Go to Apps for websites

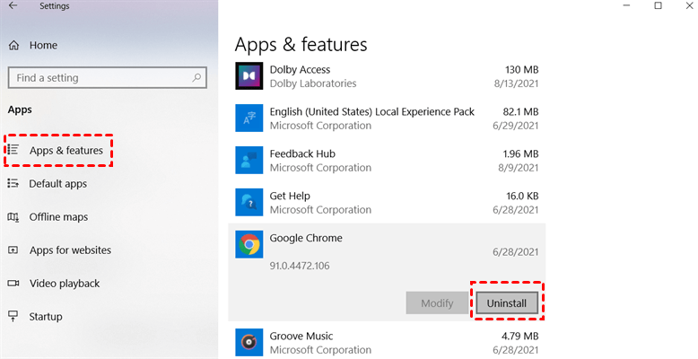(x=70, y=250)
